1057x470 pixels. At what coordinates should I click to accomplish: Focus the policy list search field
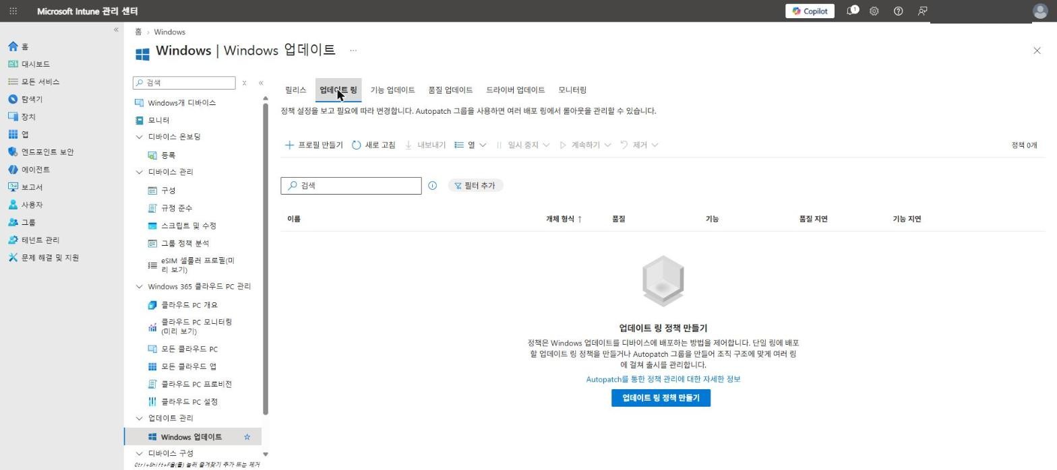[x=351, y=186]
